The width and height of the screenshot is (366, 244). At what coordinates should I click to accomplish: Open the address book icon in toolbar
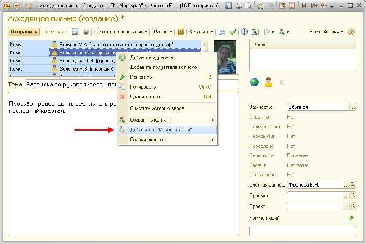coord(181,32)
